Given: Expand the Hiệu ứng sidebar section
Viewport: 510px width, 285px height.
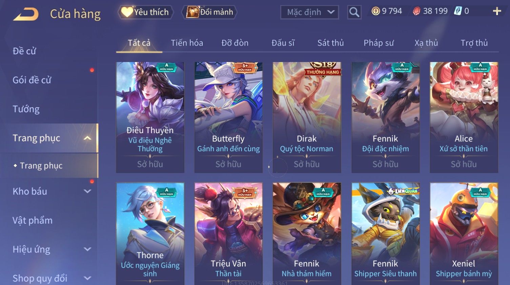Looking at the screenshot, I should click(87, 249).
